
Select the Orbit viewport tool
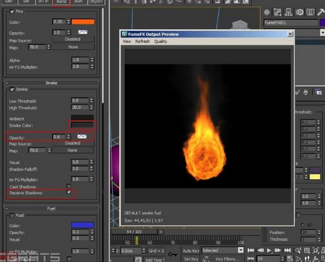pos(316,259)
